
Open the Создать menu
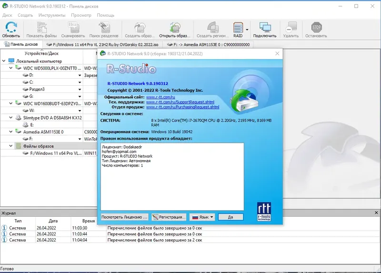(x=25, y=15)
